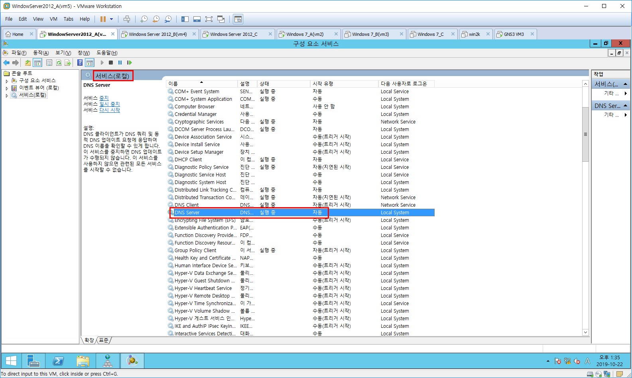Screen dimensions: 632x378
Task: Toggle the action pane icon
Action: pos(90,63)
